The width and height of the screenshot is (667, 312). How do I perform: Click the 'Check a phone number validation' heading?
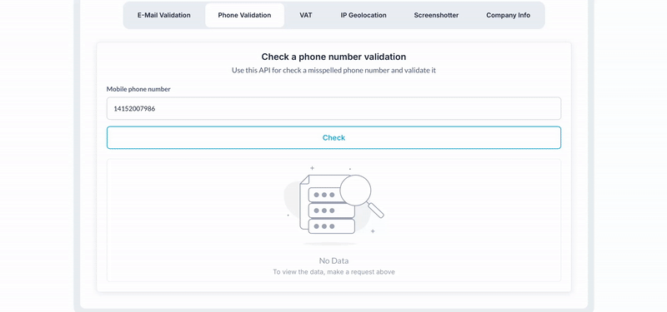[333, 57]
